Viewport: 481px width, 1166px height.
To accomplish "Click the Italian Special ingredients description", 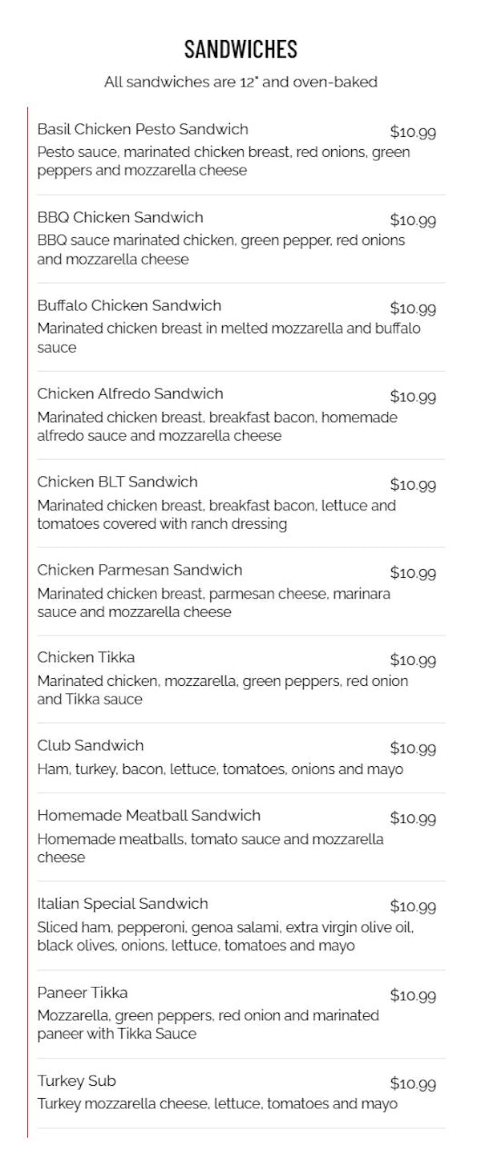I will point(225,936).
